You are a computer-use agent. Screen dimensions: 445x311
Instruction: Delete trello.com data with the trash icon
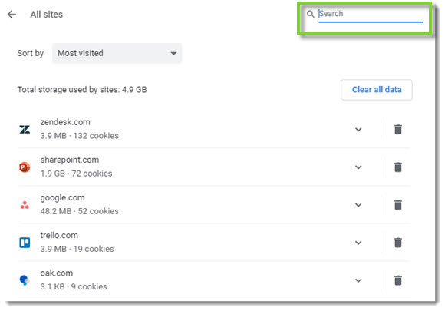[x=398, y=243]
